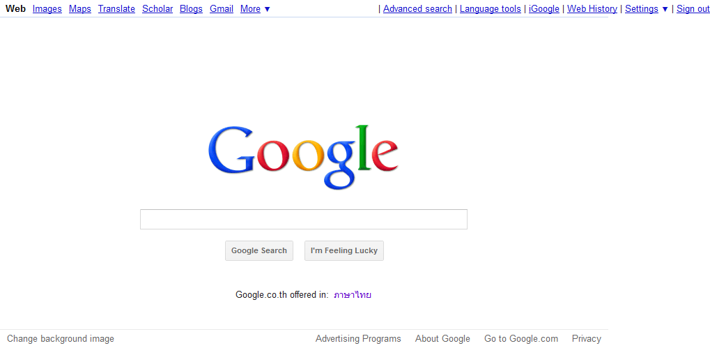Open the Images tab link

click(x=47, y=8)
